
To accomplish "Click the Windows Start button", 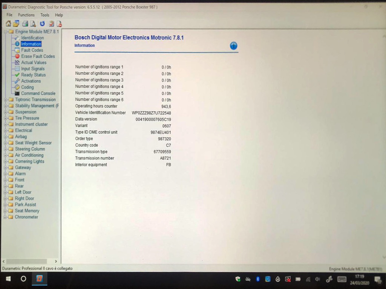I will [8, 279].
